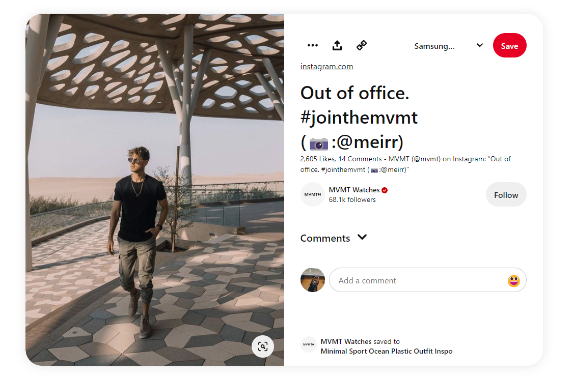Click the pin title 'Out of office. #jointhemvmt'
The height and width of the screenshot is (377, 573).
[x=359, y=117]
